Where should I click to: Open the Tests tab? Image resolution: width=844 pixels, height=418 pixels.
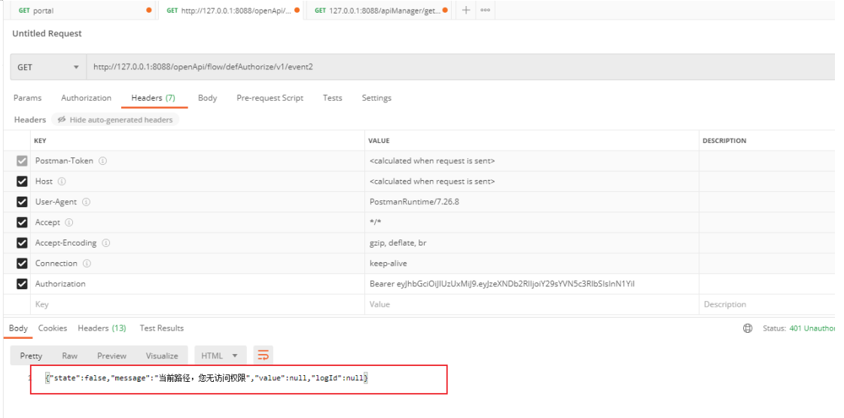332,98
